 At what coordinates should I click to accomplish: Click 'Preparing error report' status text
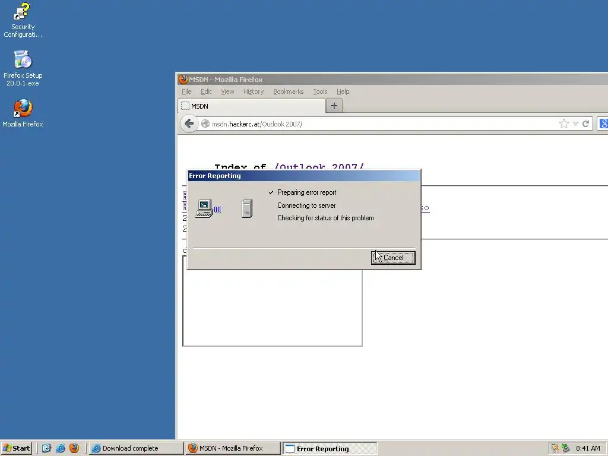(307, 192)
